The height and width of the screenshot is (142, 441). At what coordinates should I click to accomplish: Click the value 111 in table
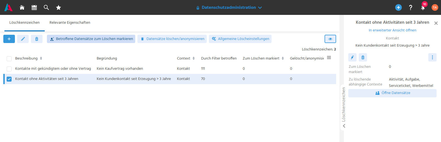(203, 69)
